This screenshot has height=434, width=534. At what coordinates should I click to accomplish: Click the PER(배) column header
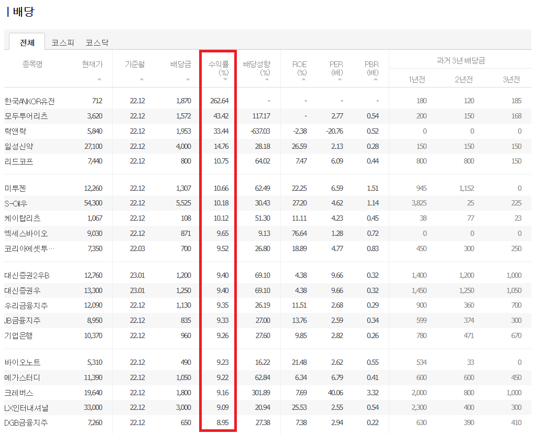coord(336,68)
